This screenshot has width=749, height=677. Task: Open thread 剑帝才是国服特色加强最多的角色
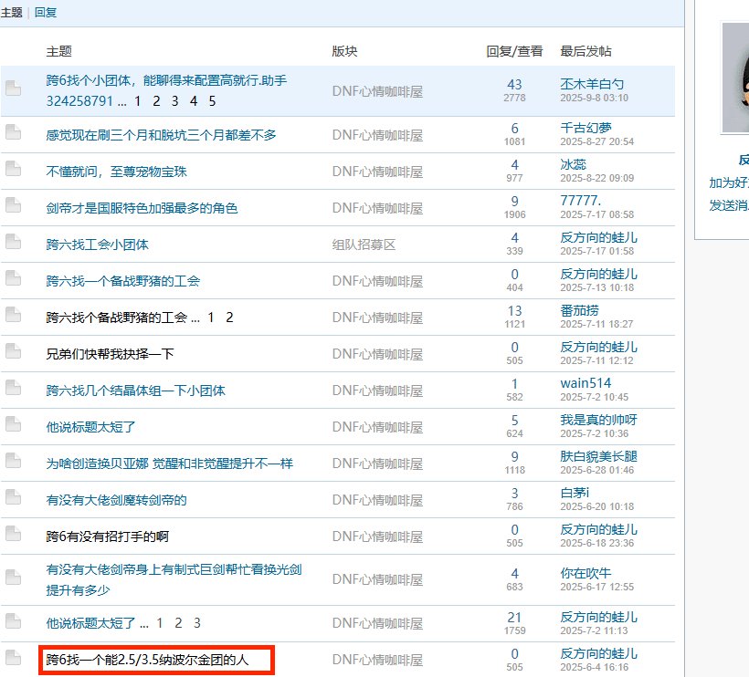coord(142,208)
